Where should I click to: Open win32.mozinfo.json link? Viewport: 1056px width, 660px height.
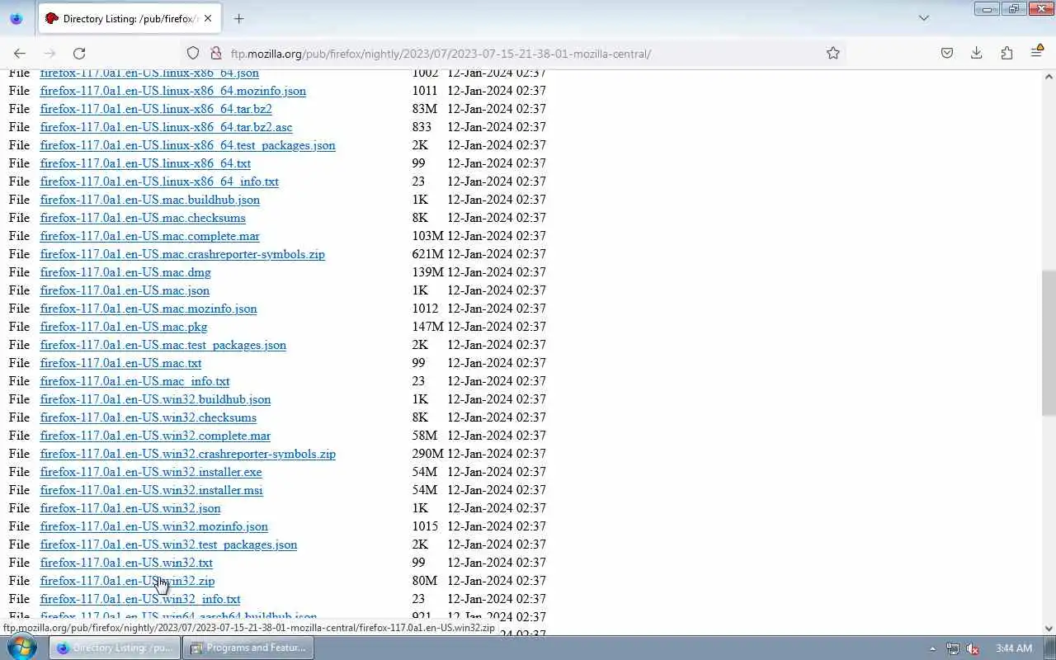(x=153, y=526)
